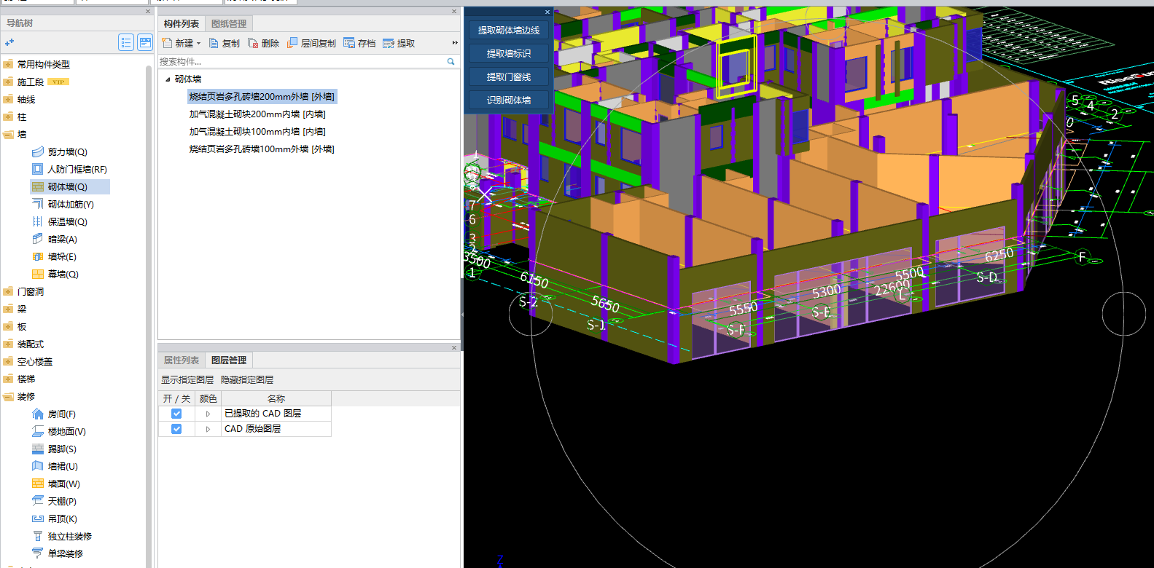This screenshot has width=1154, height=568.
Task: Expand the 柱 category
Action: click(x=8, y=117)
